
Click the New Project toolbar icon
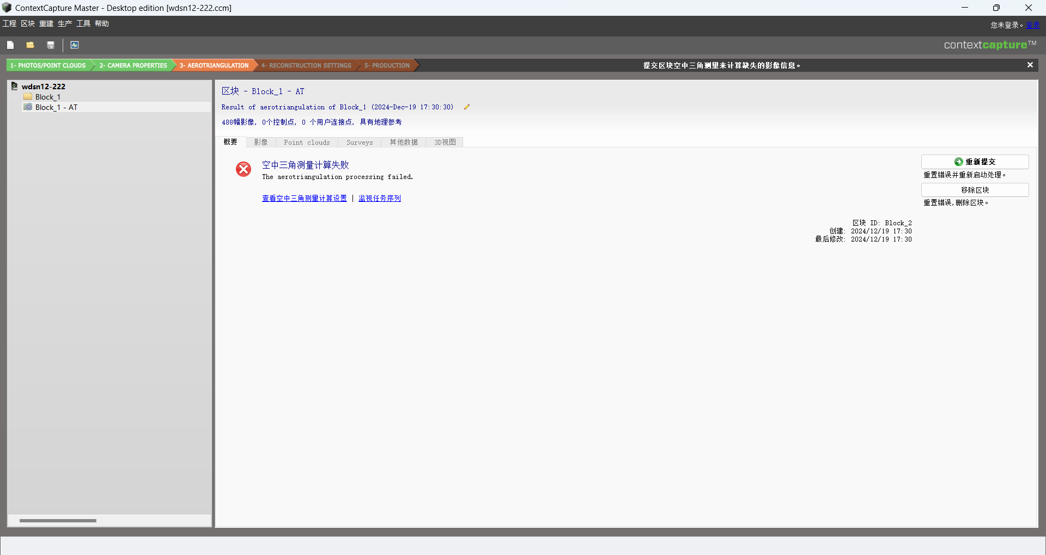click(10, 45)
